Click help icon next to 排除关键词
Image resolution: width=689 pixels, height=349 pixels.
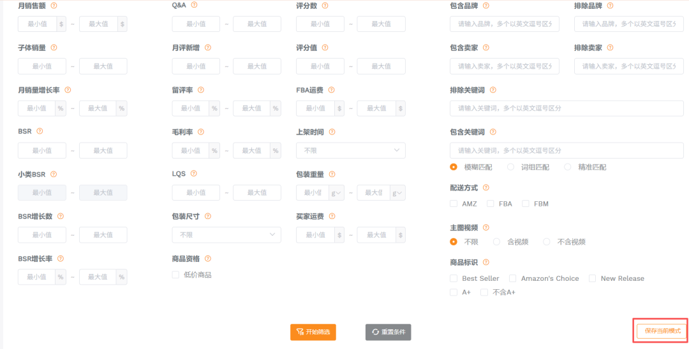point(493,89)
